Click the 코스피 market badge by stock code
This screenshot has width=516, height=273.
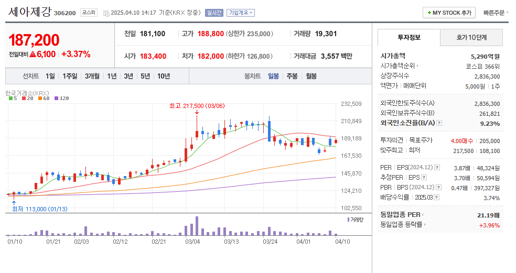point(88,13)
